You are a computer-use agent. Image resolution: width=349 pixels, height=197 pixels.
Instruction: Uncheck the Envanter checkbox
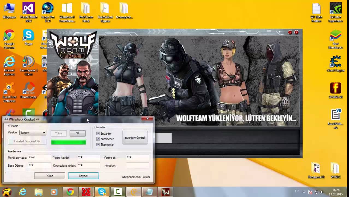tap(98, 134)
